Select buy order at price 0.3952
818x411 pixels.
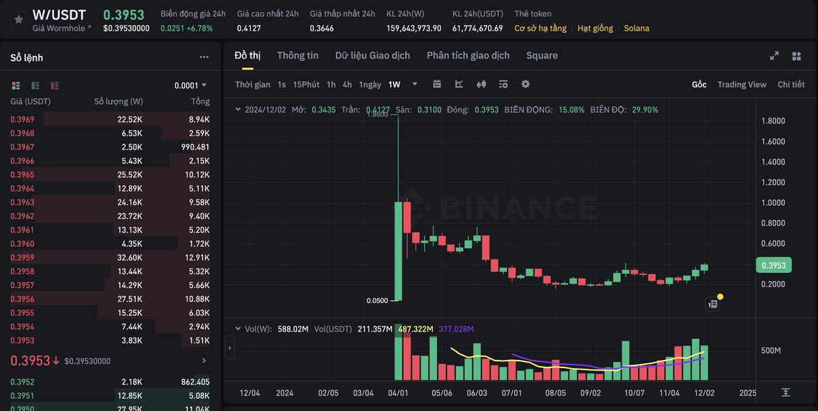click(x=110, y=382)
